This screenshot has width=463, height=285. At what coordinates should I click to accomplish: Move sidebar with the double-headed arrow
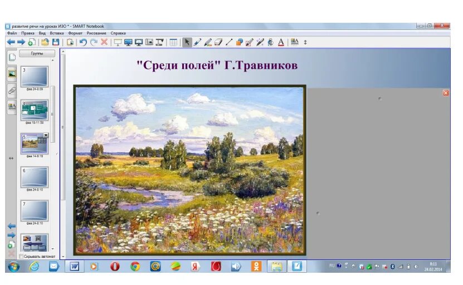pyautogui.click(x=11, y=158)
